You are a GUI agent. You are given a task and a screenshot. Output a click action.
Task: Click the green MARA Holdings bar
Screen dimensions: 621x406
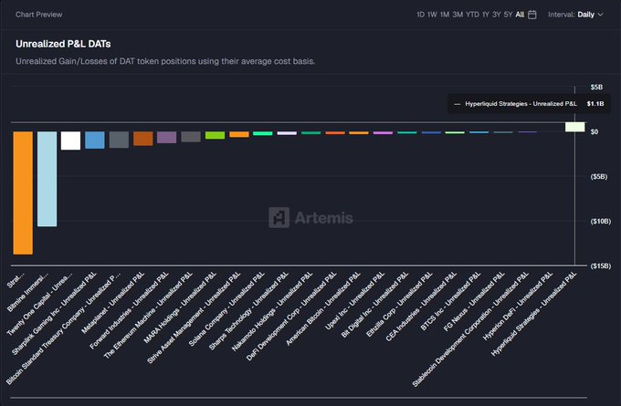tap(215, 135)
